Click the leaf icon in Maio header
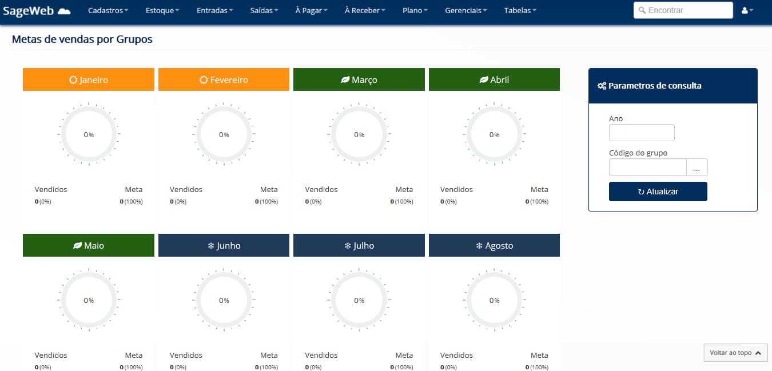772x371 pixels. (x=77, y=246)
